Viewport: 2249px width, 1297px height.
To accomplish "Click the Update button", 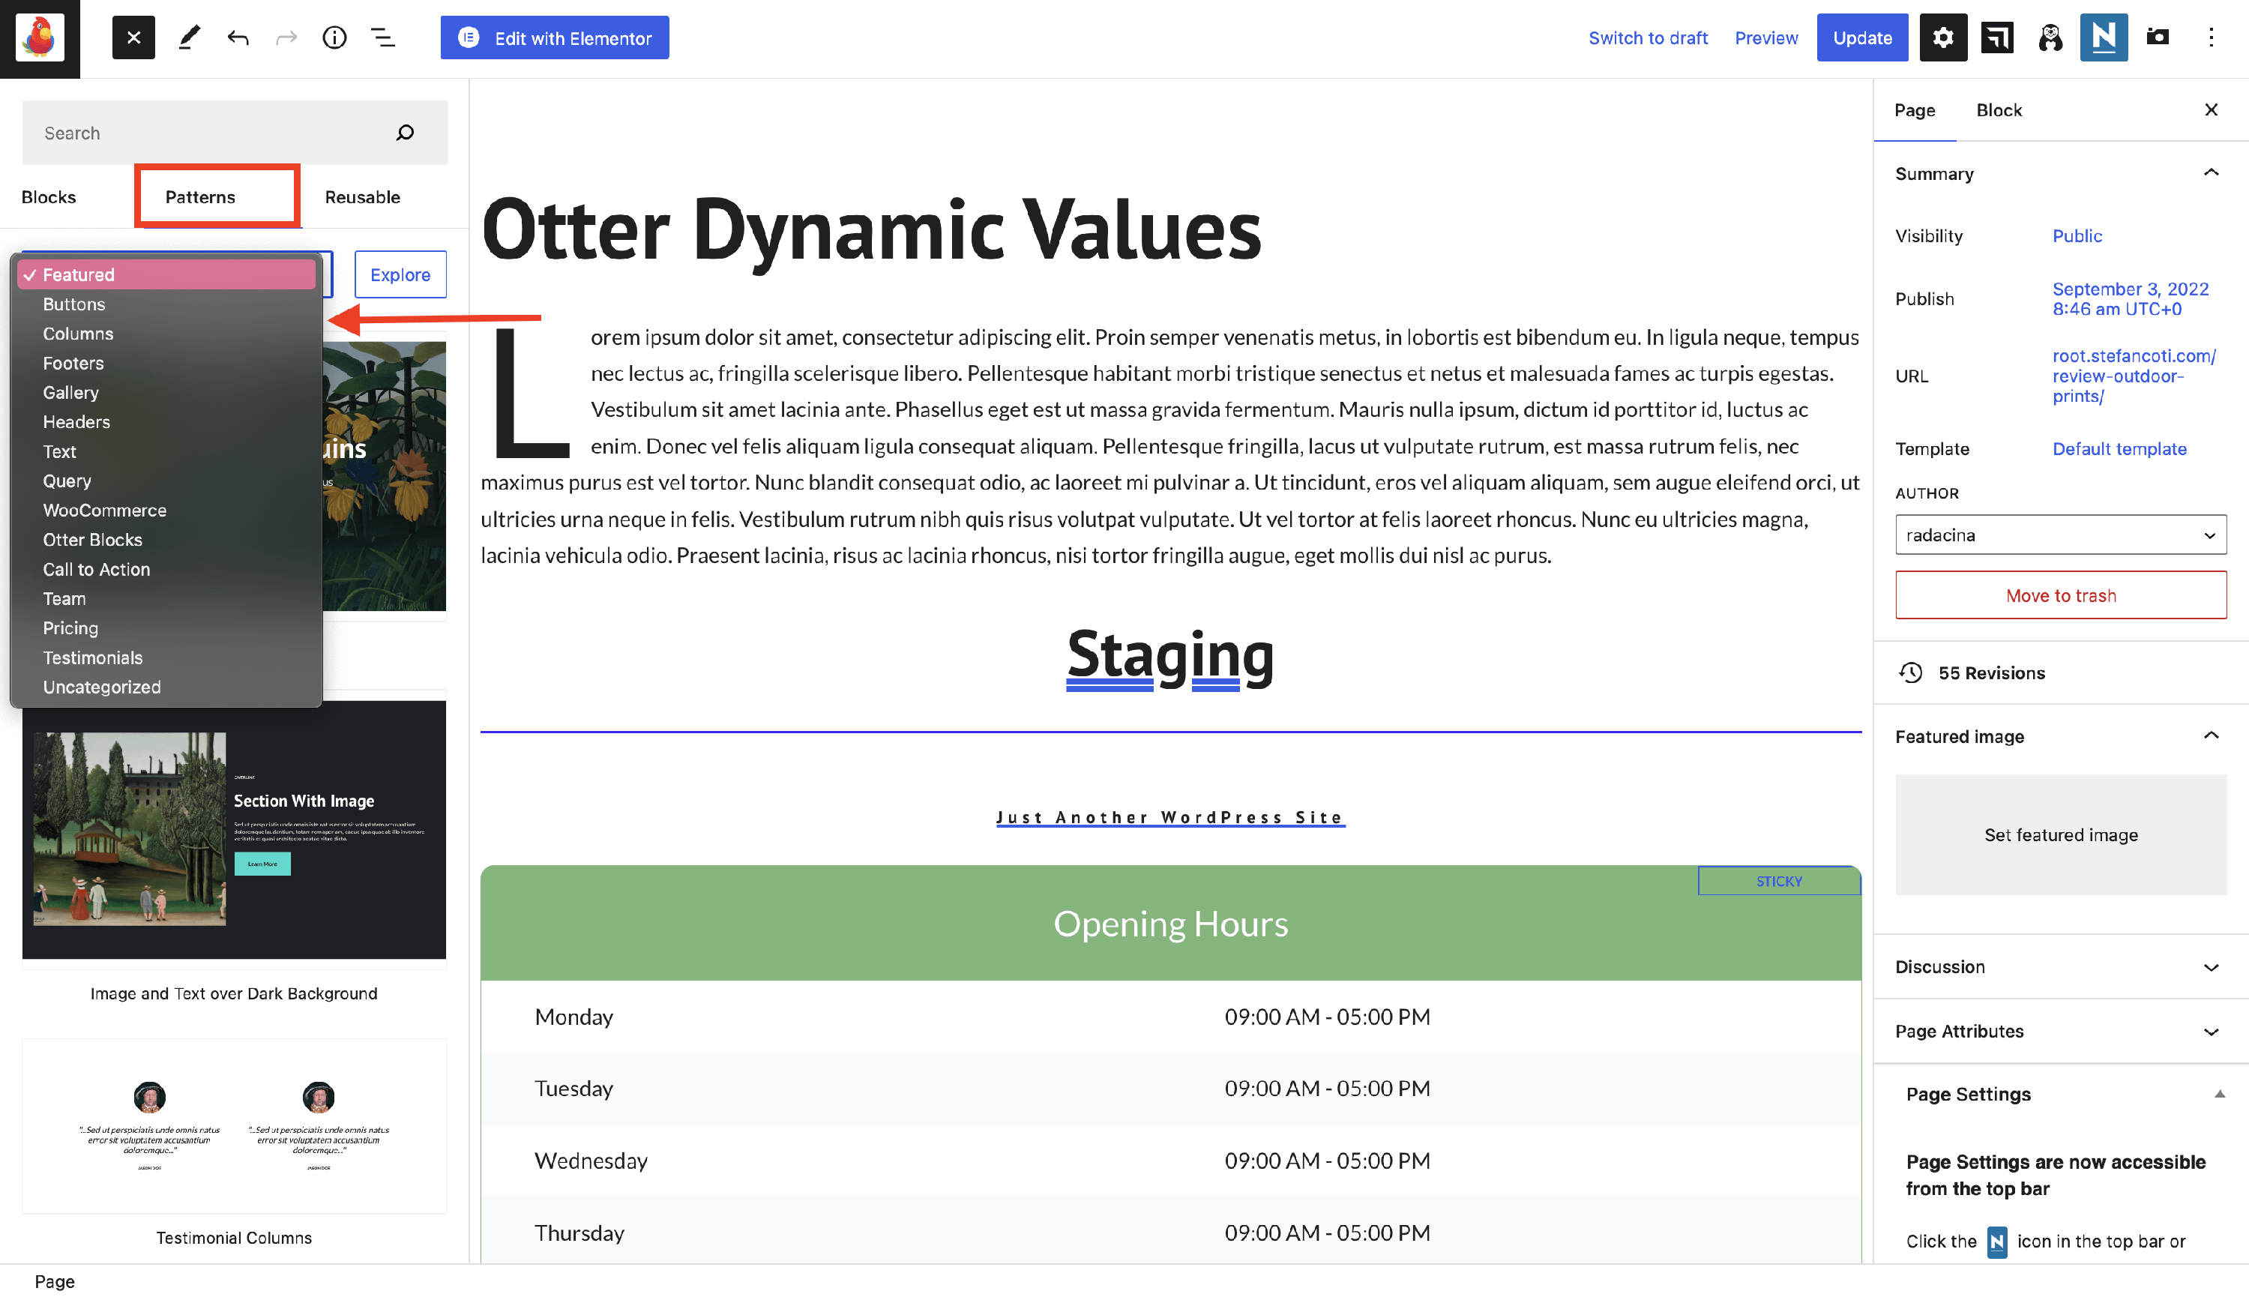I will (x=1861, y=37).
